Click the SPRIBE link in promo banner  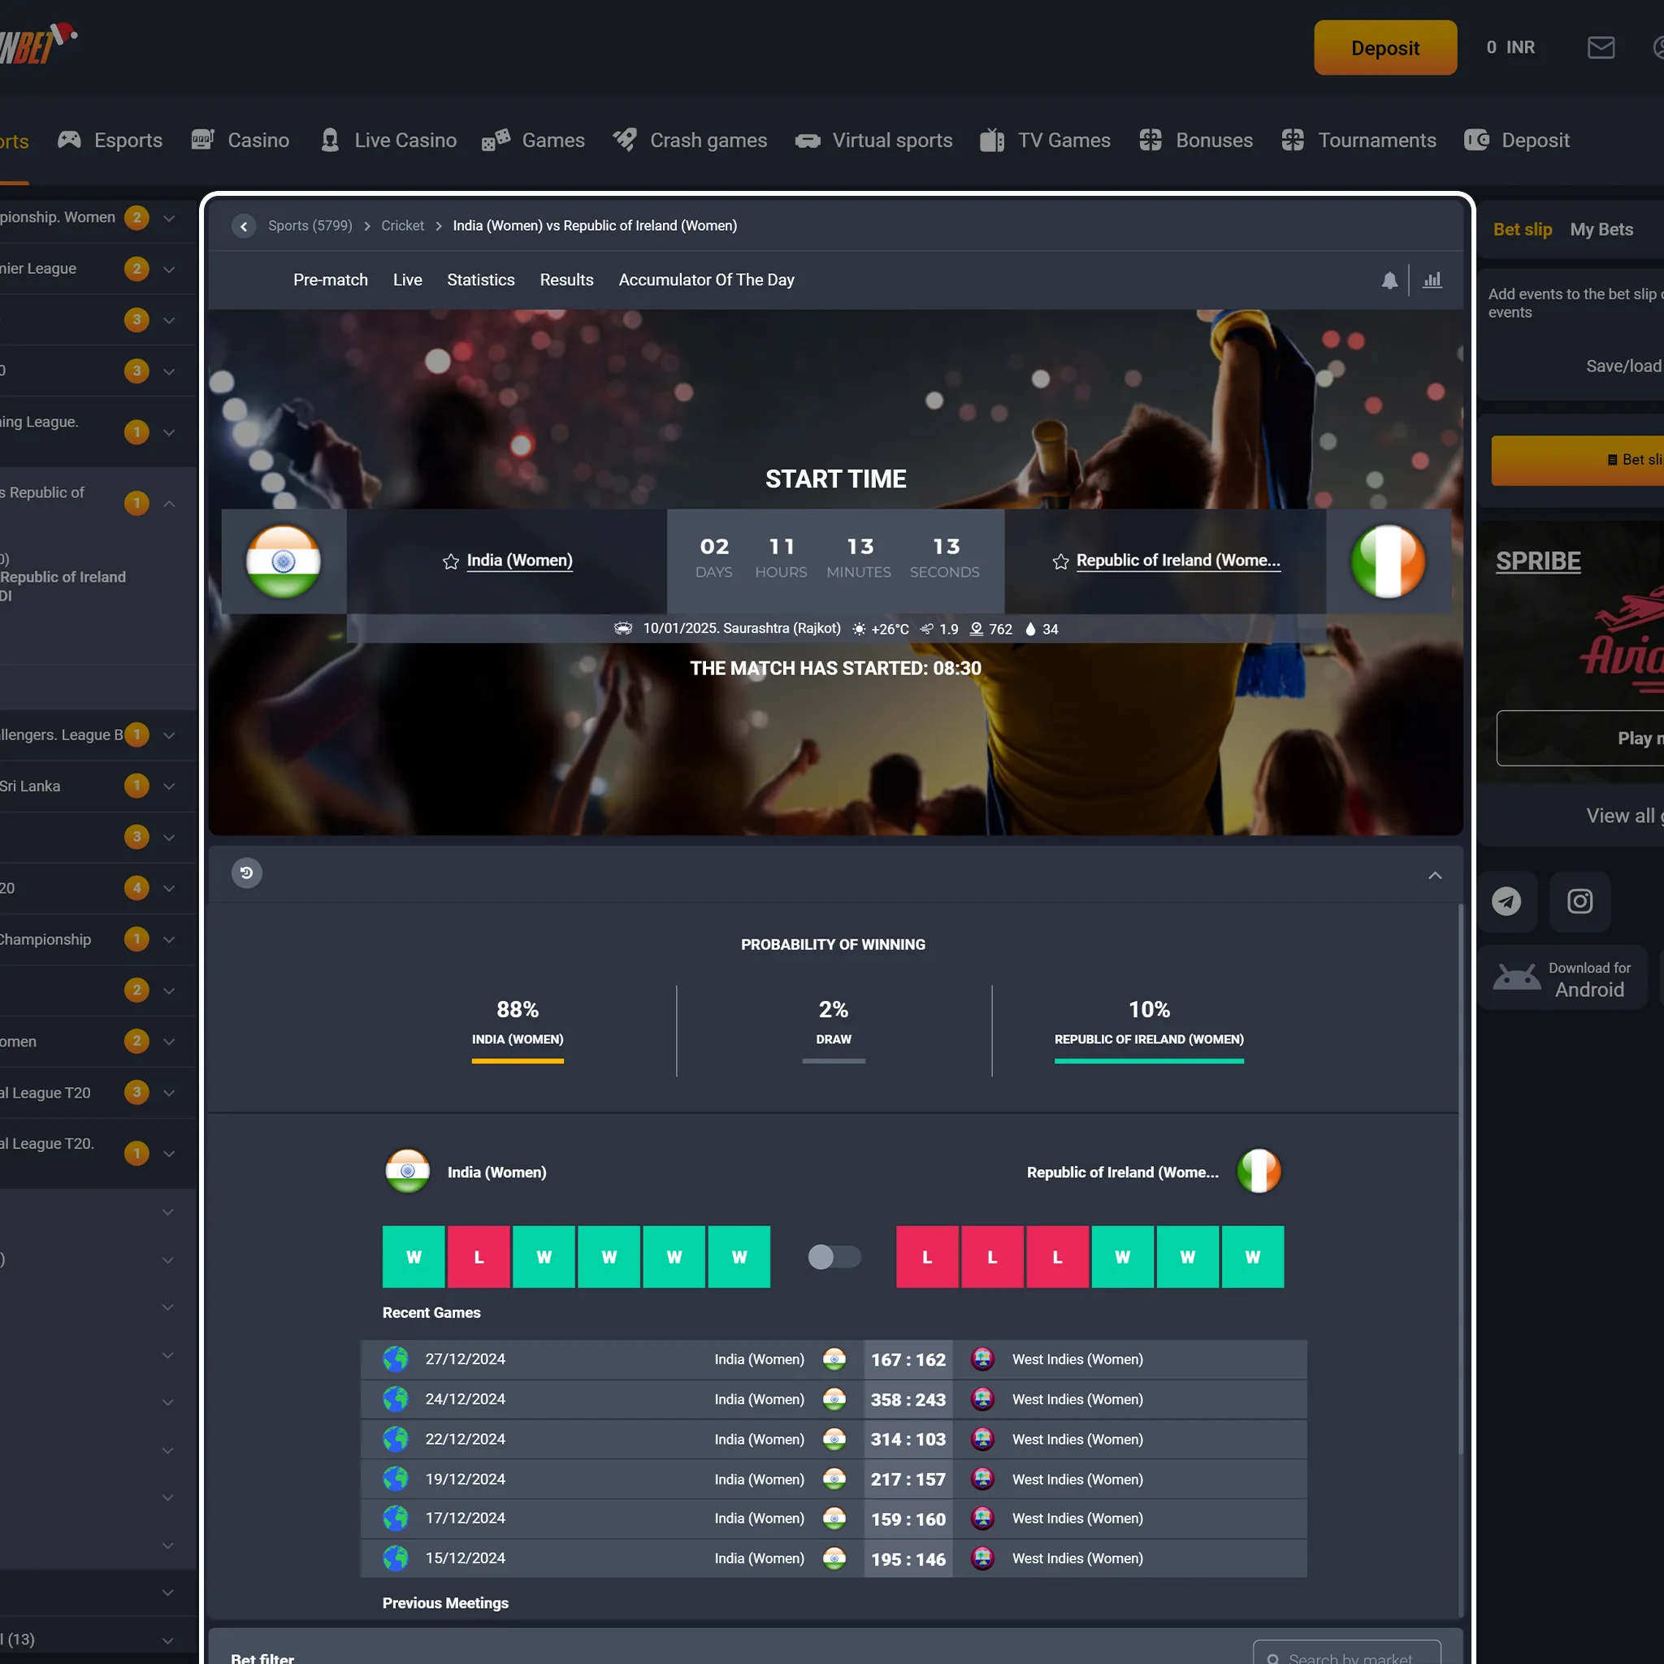click(1537, 561)
